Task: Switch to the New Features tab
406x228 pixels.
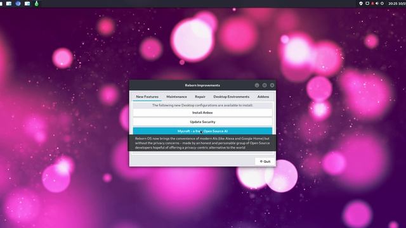Action: click(147, 97)
